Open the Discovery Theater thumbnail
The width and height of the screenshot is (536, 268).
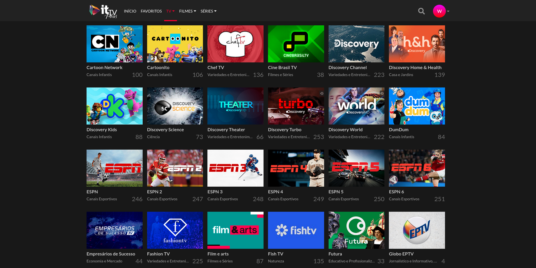pos(235,106)
